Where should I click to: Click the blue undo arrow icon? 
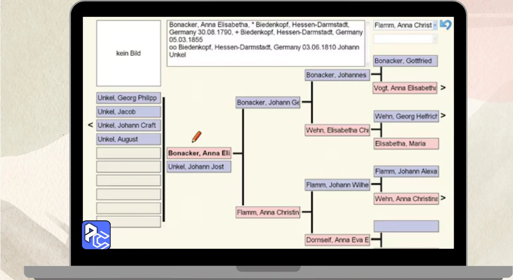[446, 25]
